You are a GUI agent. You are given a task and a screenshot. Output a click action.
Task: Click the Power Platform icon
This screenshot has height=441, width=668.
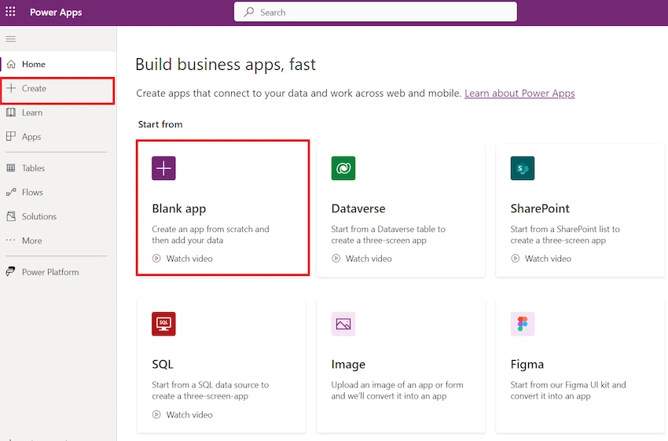click(11, 271)
